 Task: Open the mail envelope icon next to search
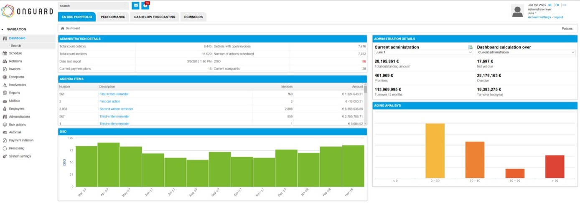click(135, 5)
